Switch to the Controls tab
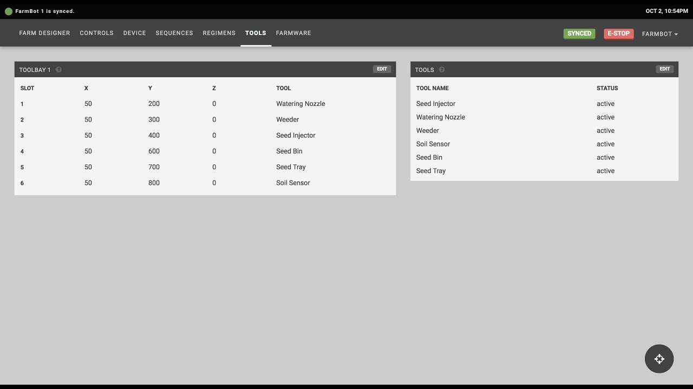 coord(96,33)
